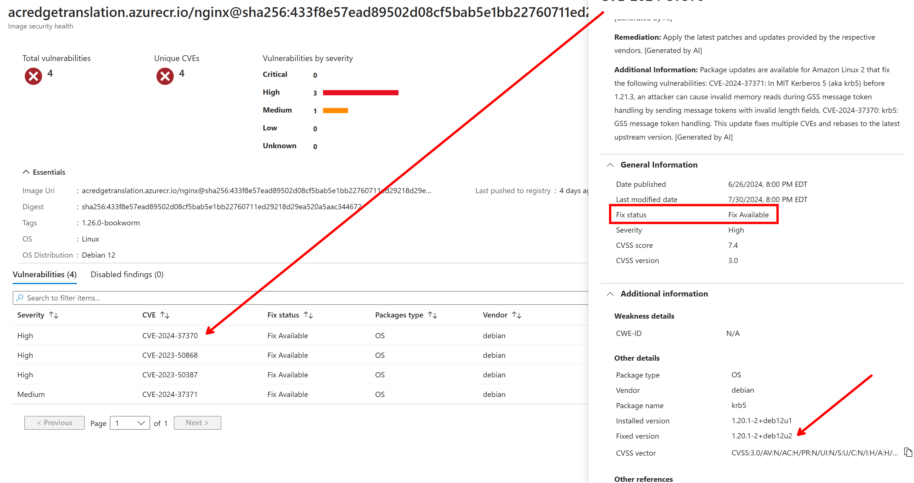Image resolution: width=914 pixels, height=483 pixels.
Task: Collapse the General Information section
Action: pos(610,164)
